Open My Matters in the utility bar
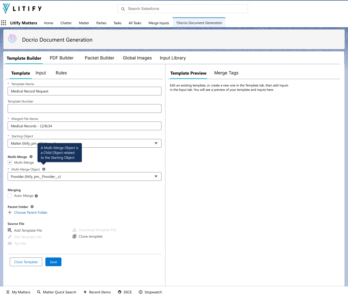Screen dimensions: 348x298 18,292
